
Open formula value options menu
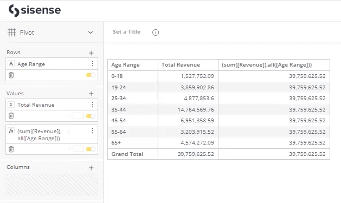(x=92, y=130)
